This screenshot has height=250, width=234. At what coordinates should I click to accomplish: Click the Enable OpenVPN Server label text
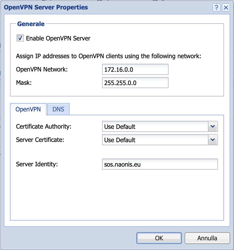(x=58, y=38)
